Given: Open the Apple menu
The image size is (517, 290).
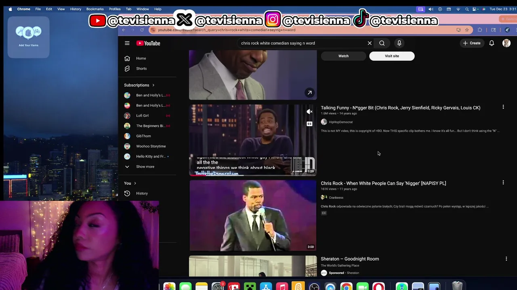Looking at the screenshot, I should point(10,9).
